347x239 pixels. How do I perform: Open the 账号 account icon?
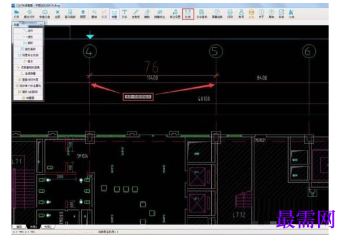241,14
